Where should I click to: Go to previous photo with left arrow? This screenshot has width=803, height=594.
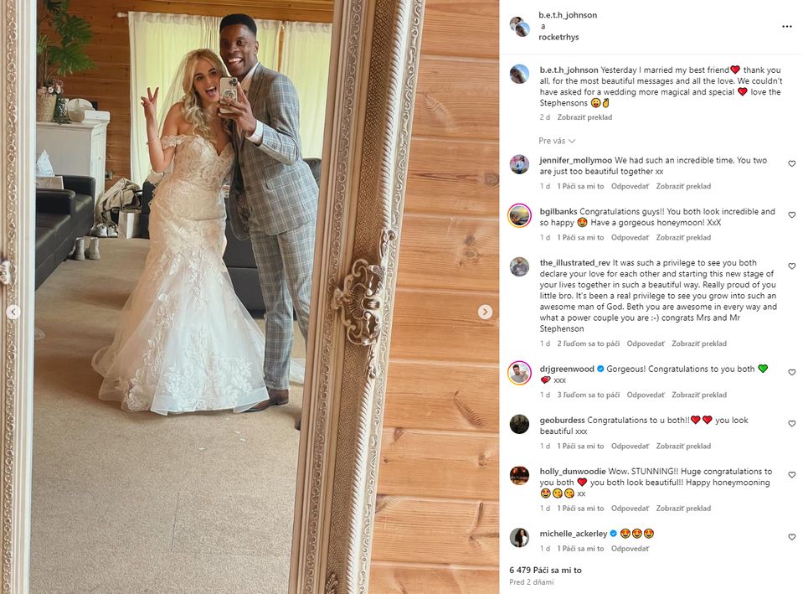point(13,312)
